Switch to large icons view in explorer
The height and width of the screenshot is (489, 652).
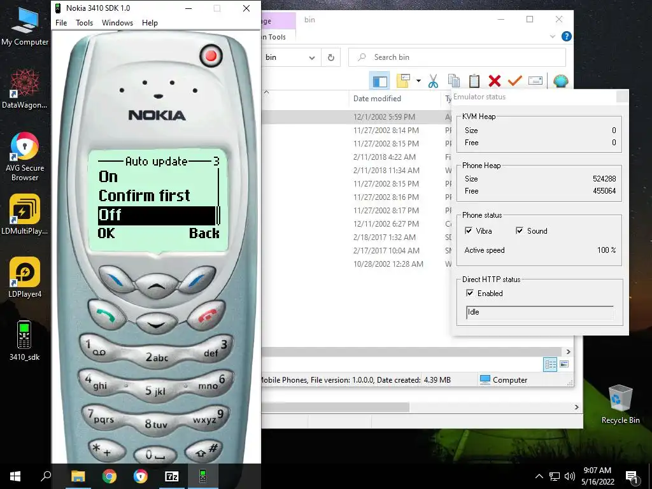point(564,364)
